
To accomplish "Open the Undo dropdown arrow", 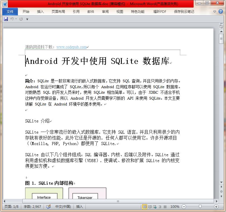I will tap(16, 19).
